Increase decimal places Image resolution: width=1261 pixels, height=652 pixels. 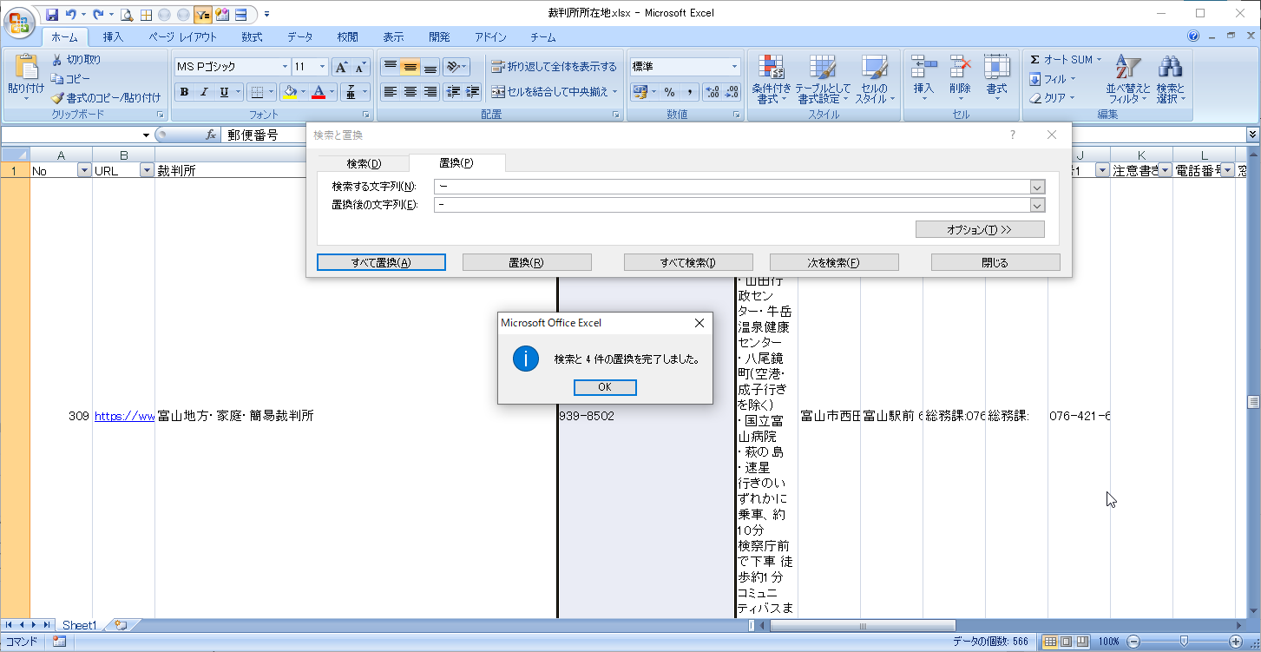(712, 92)
